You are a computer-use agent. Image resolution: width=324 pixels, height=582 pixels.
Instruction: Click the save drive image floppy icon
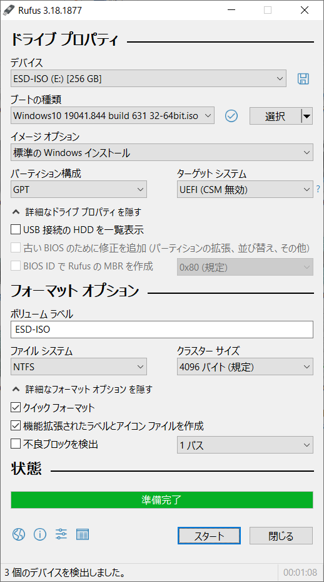click(303, 79)
